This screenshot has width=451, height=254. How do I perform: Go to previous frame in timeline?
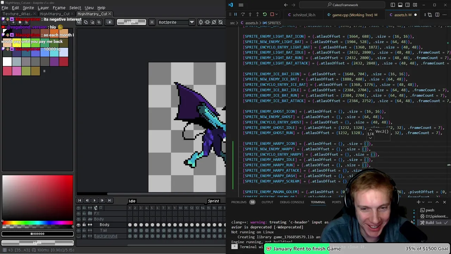click(x=87, y=200)
